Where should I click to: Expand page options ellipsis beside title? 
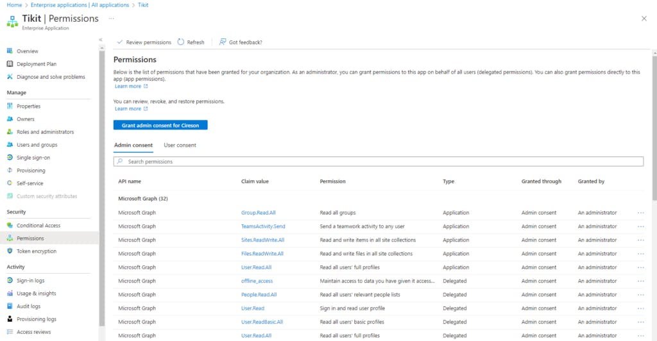point(112,19)
